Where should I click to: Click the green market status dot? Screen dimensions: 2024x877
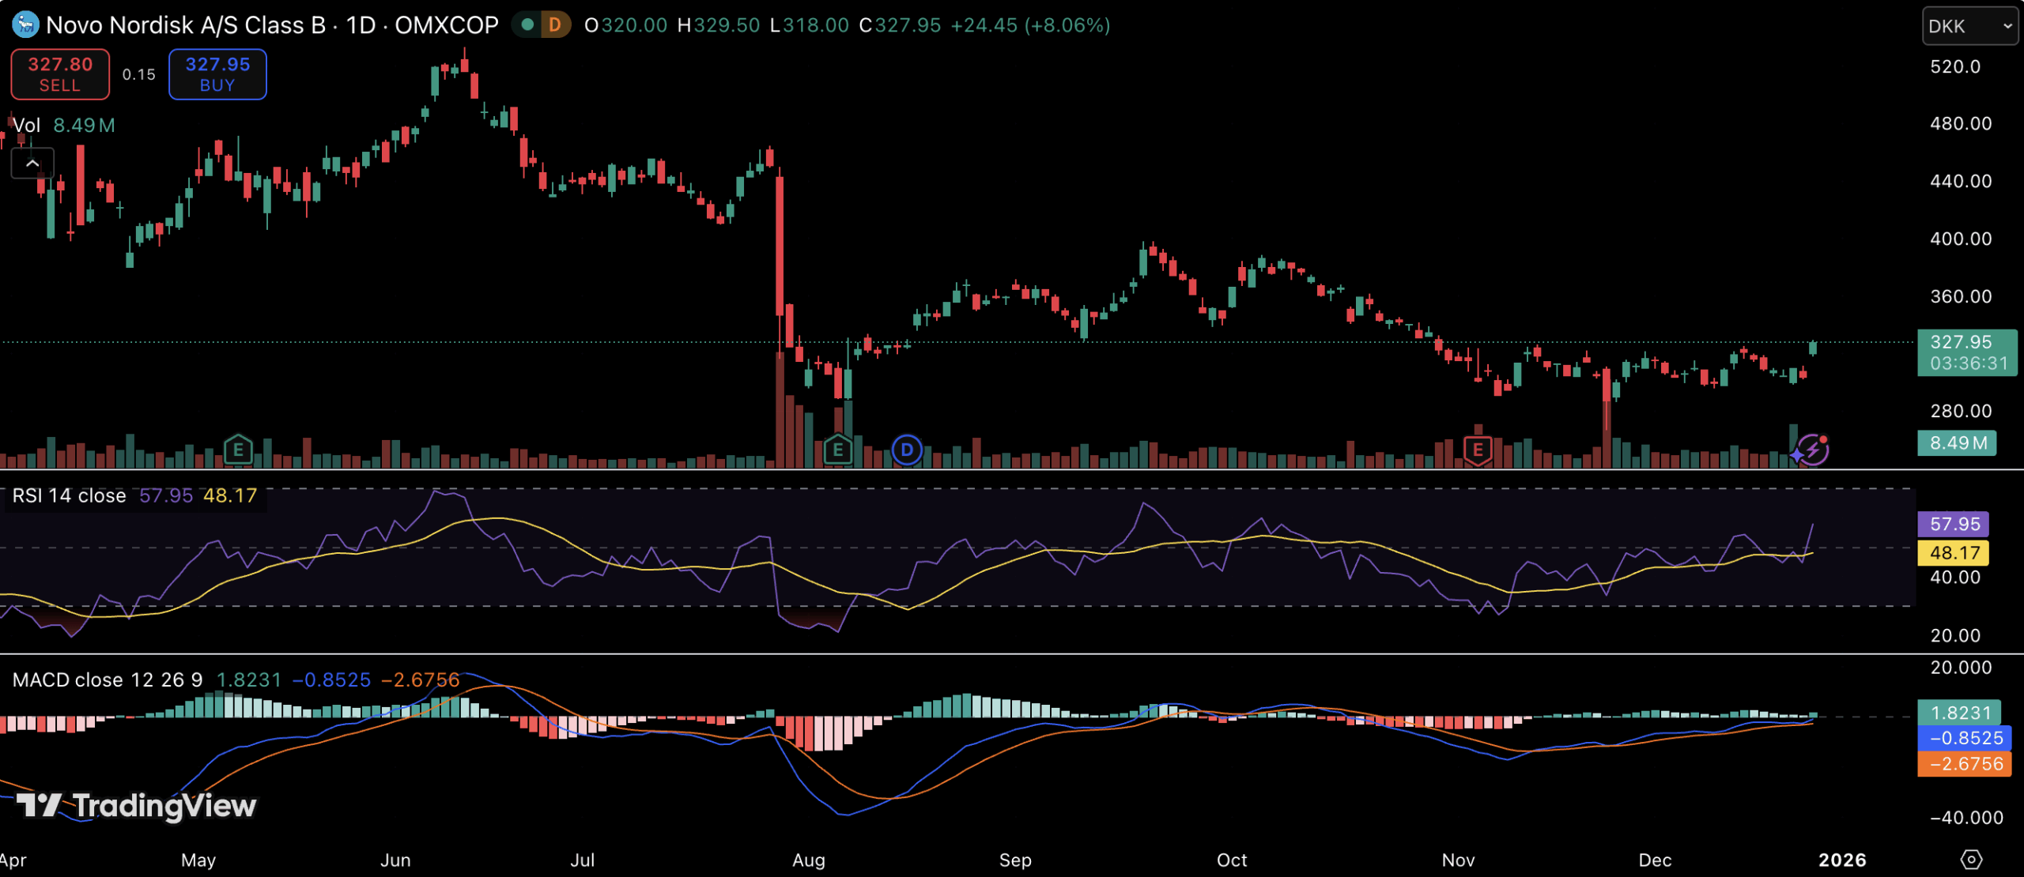coord(527,24)
